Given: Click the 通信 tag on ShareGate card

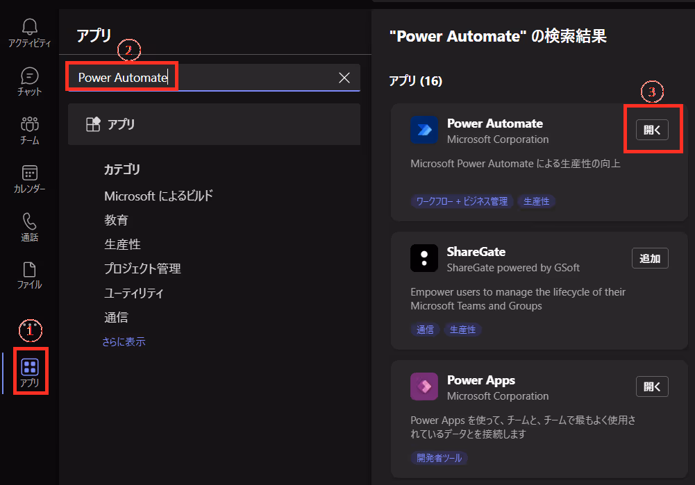Looking at the screenshot, I should 425,330.
